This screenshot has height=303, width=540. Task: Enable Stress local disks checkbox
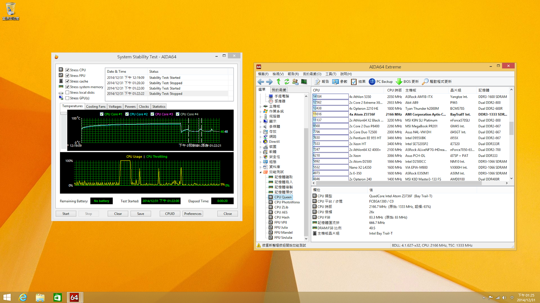(x=67, y=93)
